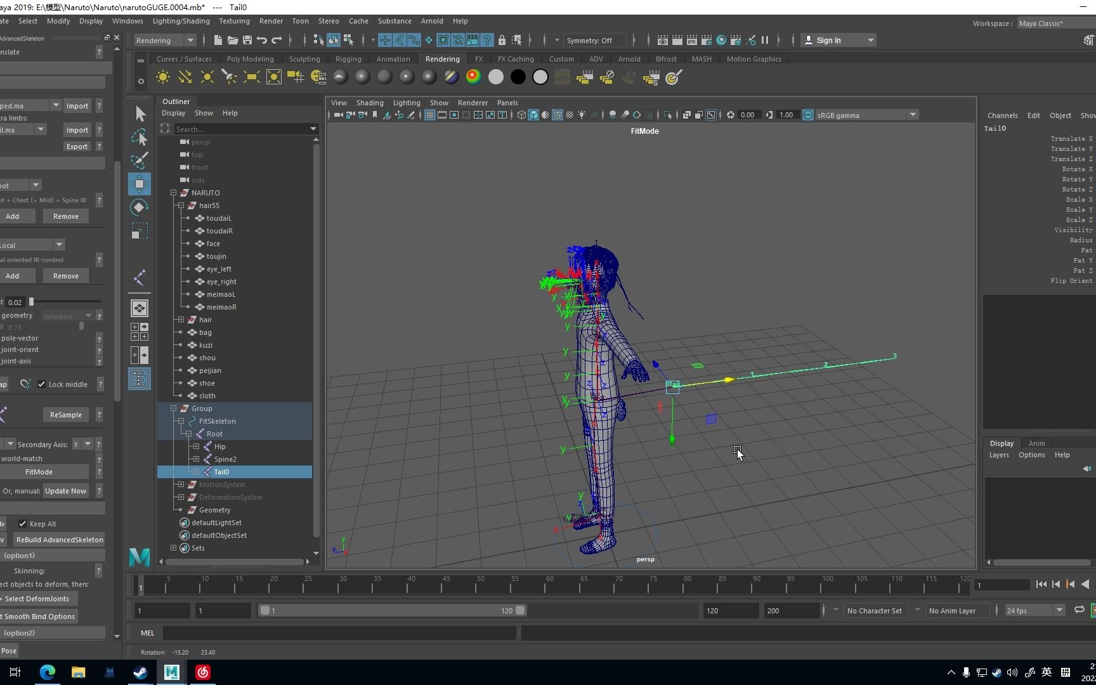Select the Move tool in toolbox
The image size is (1096, 685).
[x=139, y=184]
